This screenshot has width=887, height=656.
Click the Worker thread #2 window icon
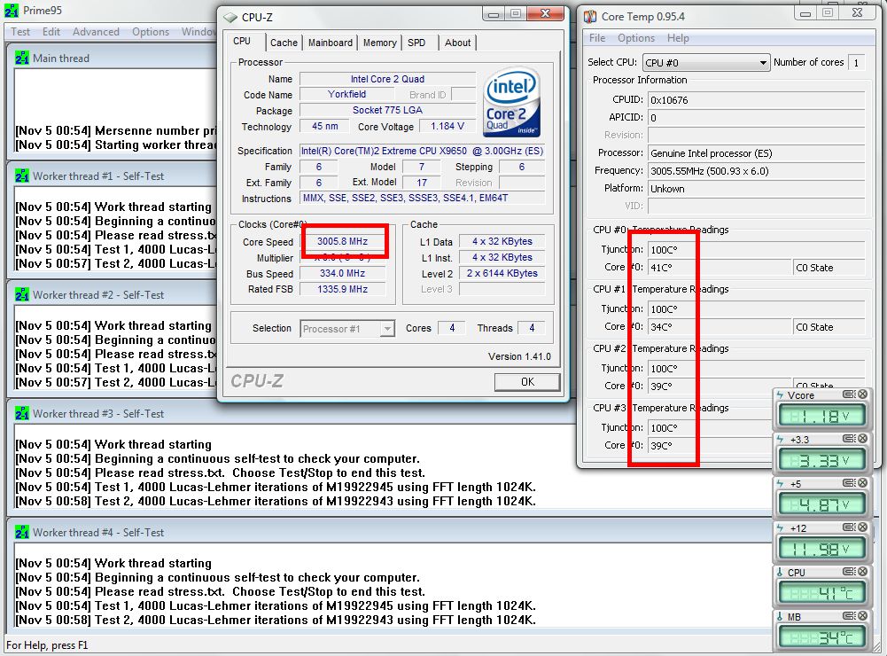coord(22,295)
